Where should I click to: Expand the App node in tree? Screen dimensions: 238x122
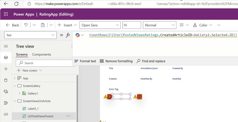pyautogui.click(x=15, y=78)
